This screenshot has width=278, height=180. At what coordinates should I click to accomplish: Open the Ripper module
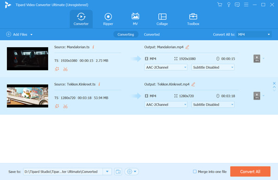pyautogui.click(x=108, y=19)
